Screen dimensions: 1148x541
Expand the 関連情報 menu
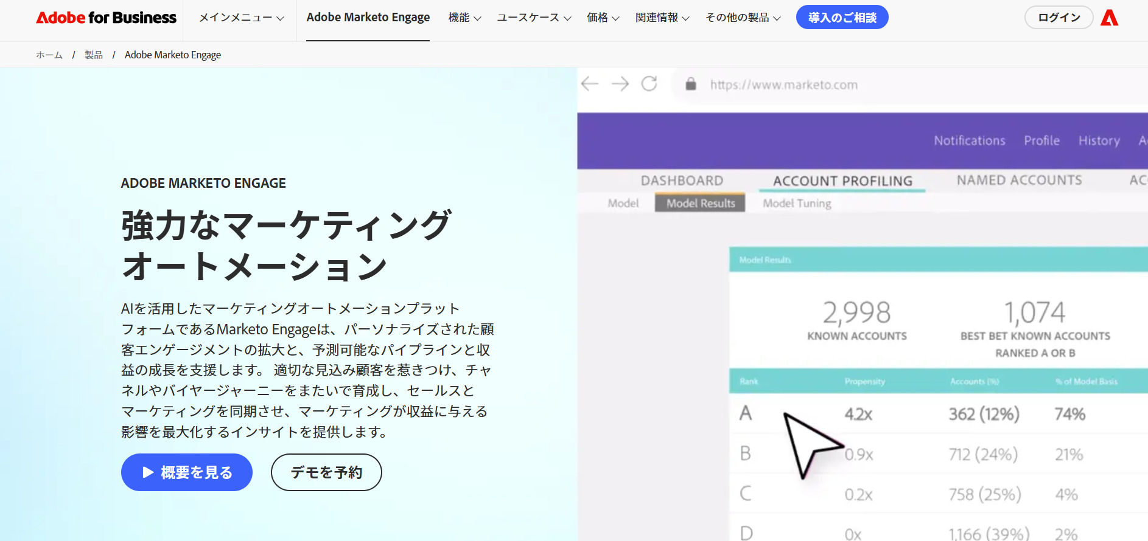pyautogui.click(x=662, y=18)
